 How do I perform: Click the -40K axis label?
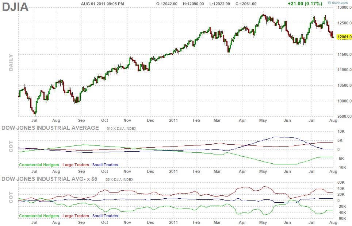342,213
